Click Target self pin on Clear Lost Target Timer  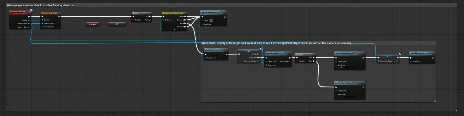click(411, 61)
